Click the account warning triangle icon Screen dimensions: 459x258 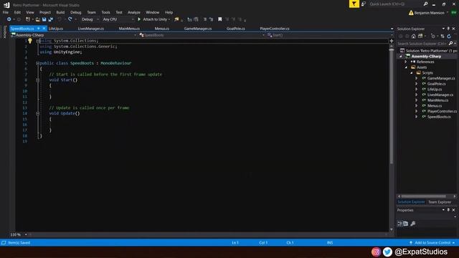point(411,13)
